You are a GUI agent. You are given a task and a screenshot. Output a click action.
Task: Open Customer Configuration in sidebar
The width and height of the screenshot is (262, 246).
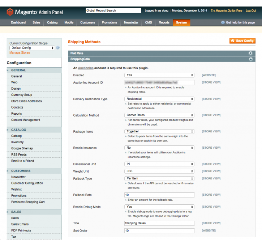34,183
